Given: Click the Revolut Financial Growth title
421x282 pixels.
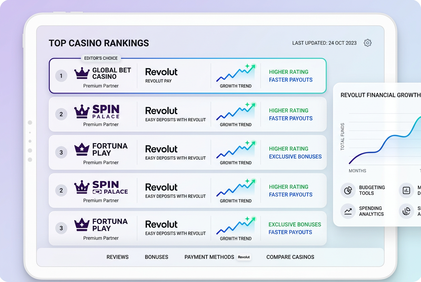Looking at the screenshot, I should click(381, 95).
